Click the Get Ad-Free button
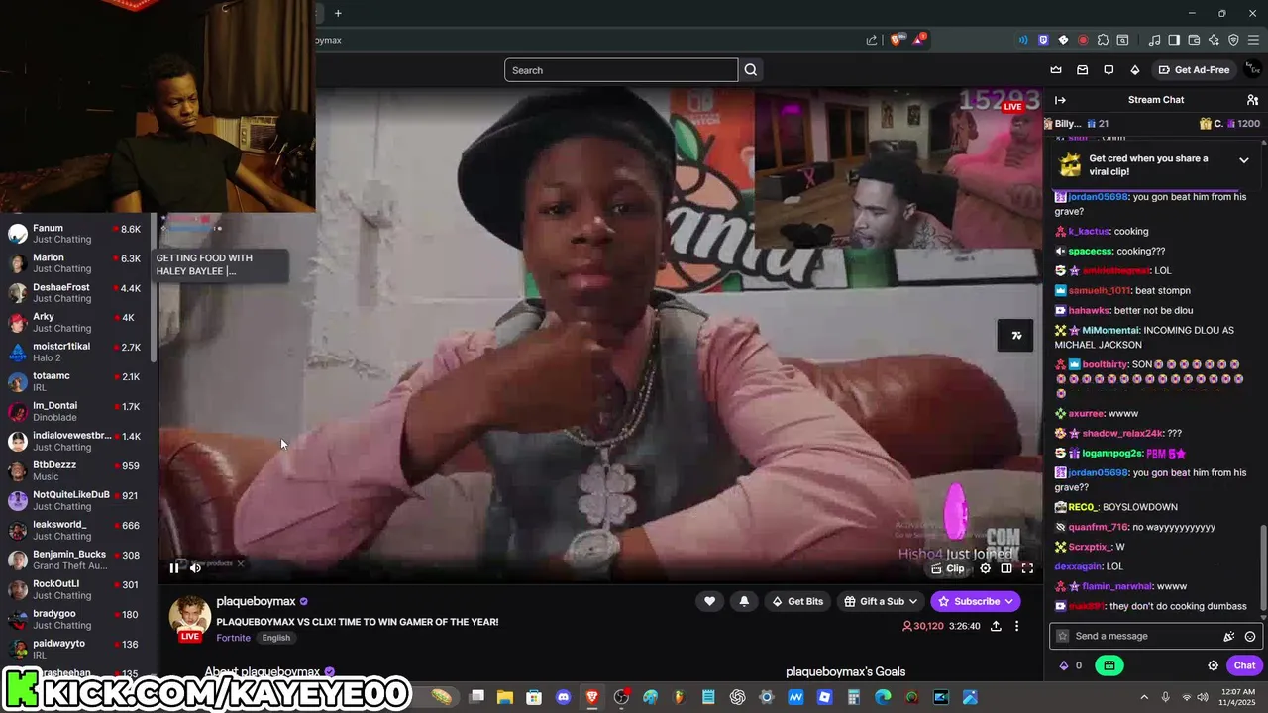Screen dimensions: 1268x713 click(x=1194, y=70)
